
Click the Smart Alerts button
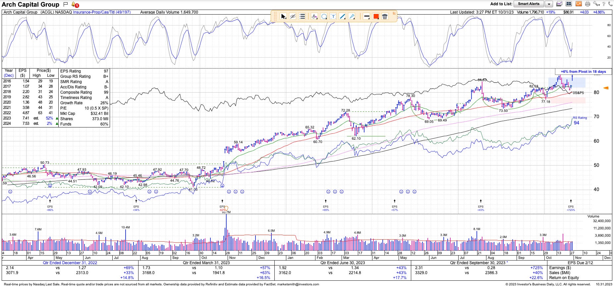pos(529,4)
